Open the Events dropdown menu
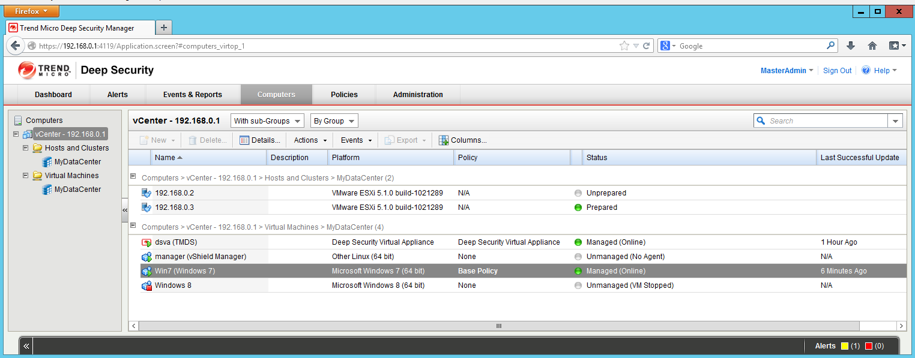 pyautogui.click(x=357, y=140)
